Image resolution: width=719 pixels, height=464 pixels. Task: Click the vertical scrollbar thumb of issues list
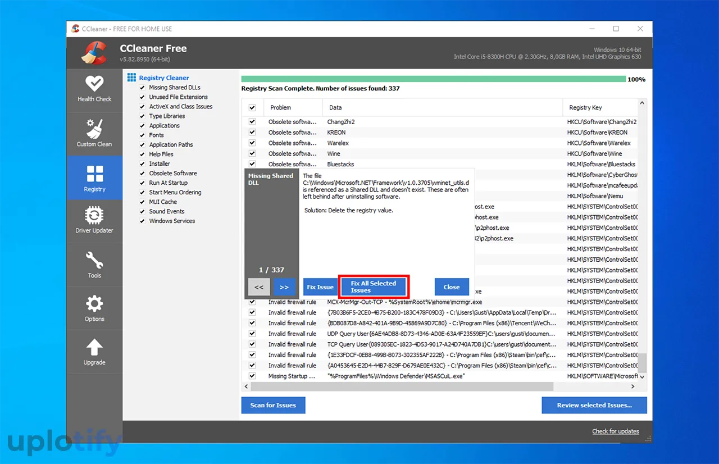(643, 362)
